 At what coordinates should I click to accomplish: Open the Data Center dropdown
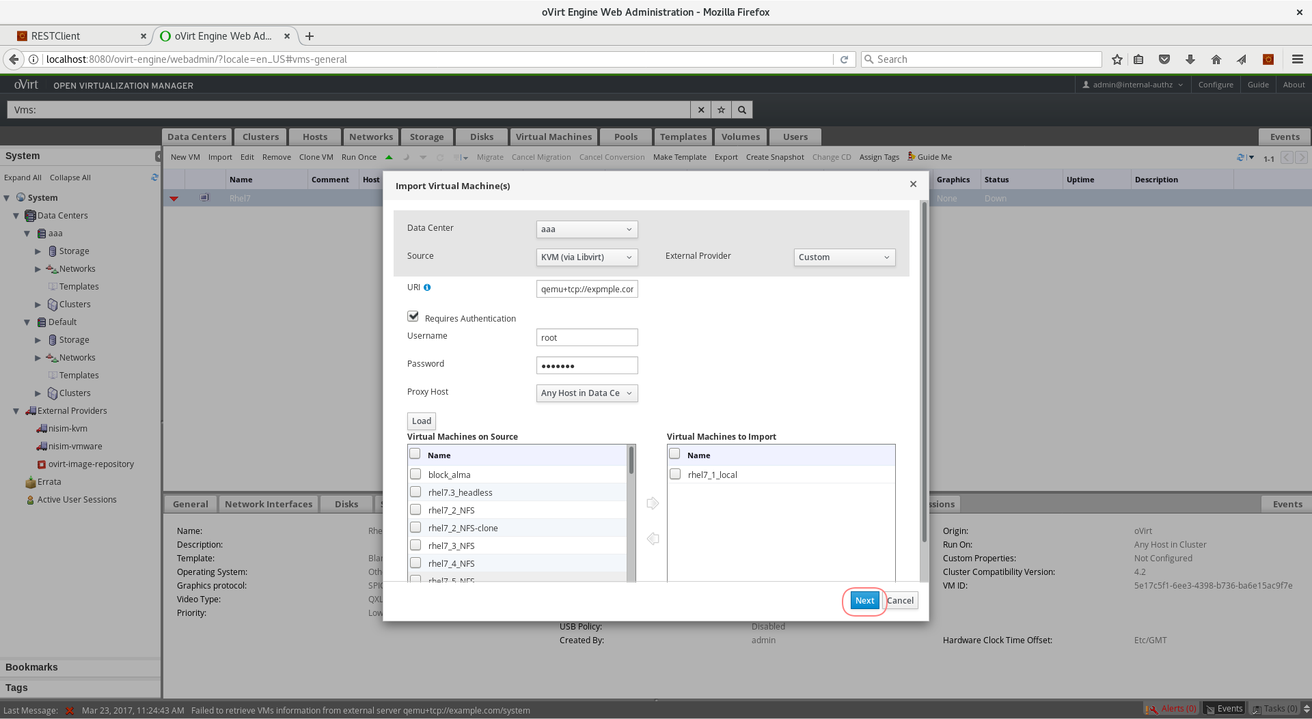(586, 229)
